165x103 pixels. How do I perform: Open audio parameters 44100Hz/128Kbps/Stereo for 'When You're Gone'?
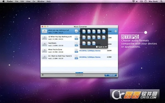pyautogui.click(x=90, y=51)
